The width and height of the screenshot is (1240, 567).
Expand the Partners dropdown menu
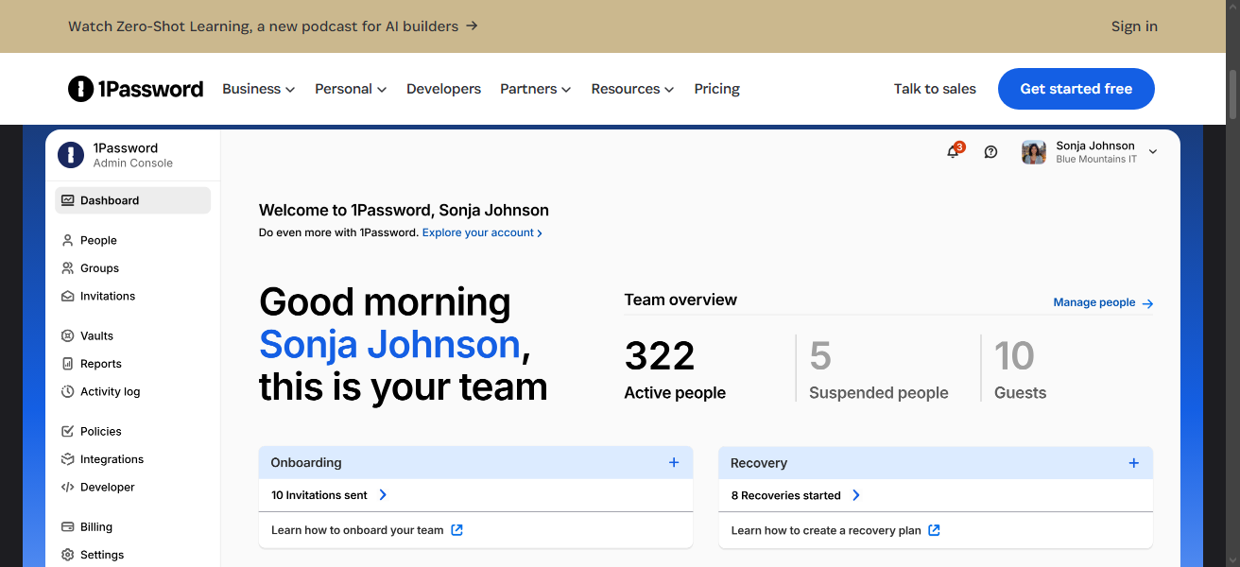point(536,89)
